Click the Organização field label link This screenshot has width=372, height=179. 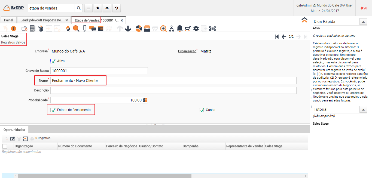click(x=187, y=51)
